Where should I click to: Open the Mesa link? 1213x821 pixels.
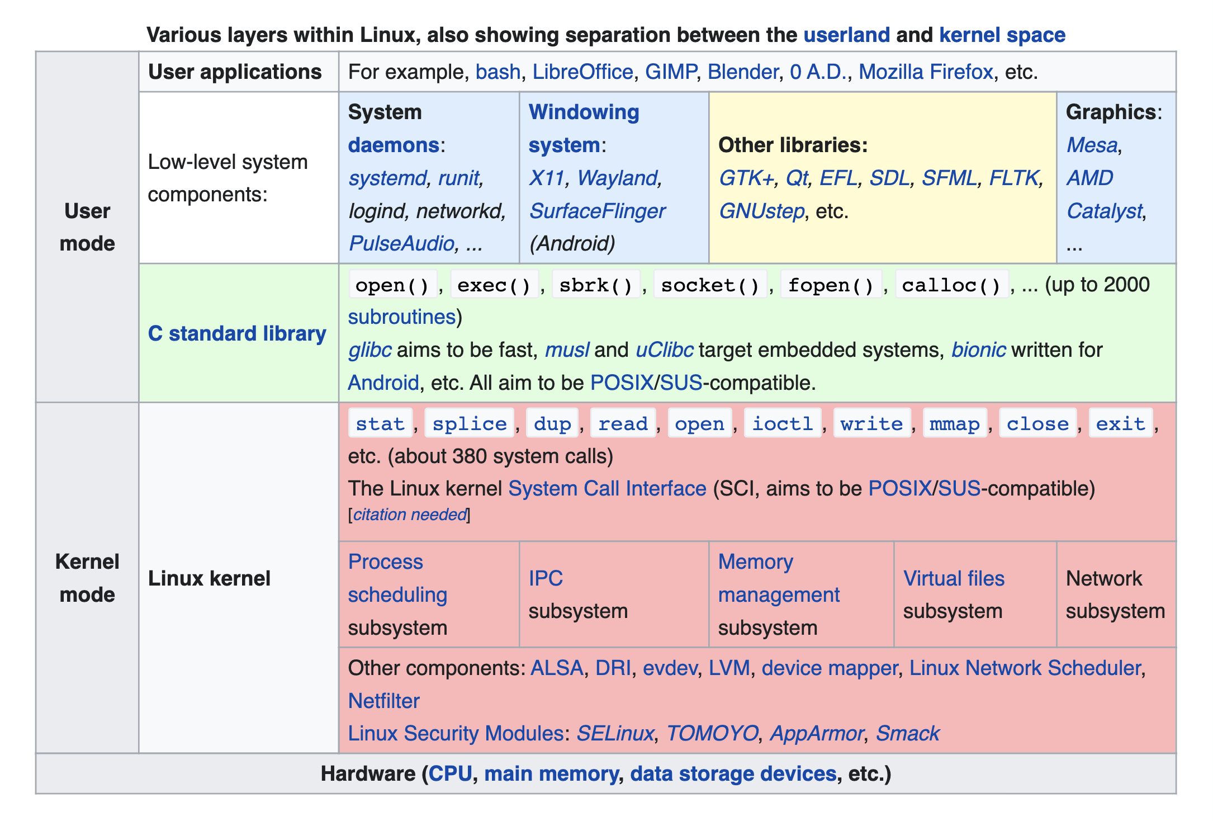pos(1092,145)
